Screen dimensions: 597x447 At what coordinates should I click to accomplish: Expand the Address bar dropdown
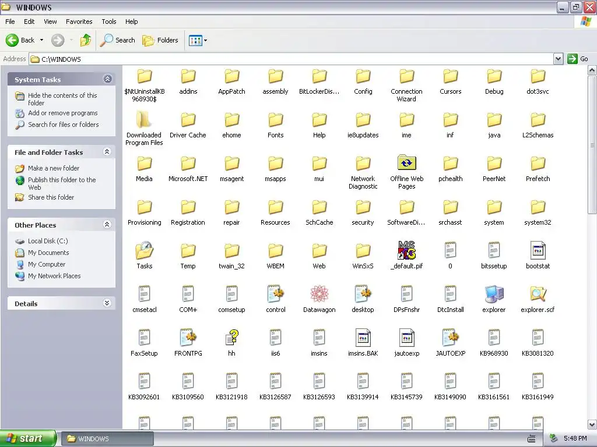pyautogui.click(x=558, y=59)
